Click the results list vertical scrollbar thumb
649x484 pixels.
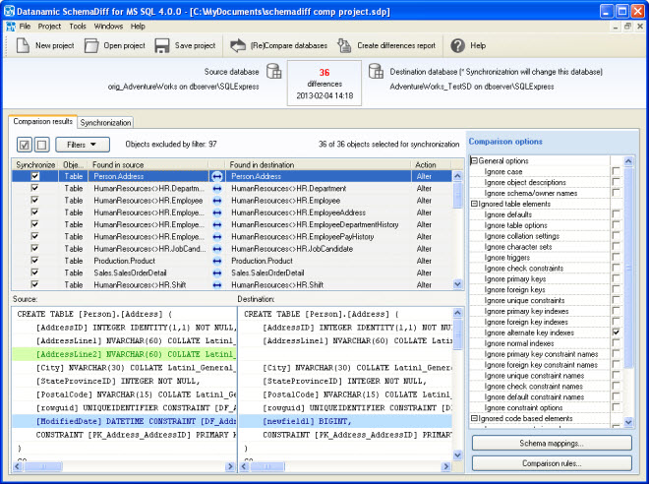[x=457, y=194]
